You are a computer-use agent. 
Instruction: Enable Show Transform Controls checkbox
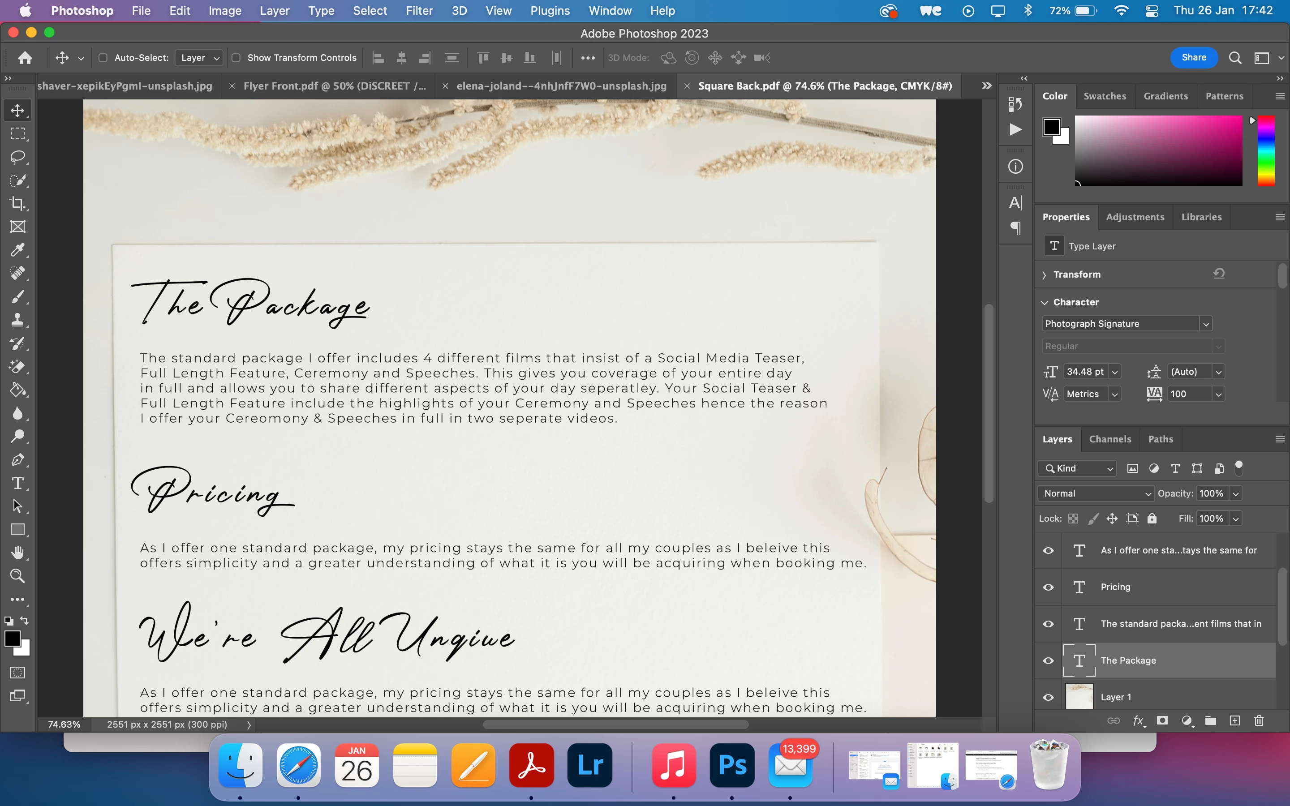click(x=236, y=58)
